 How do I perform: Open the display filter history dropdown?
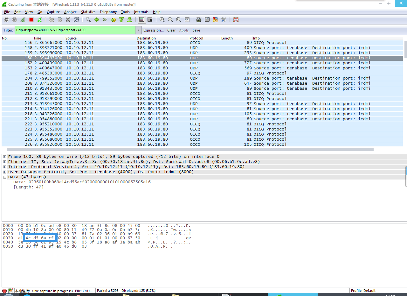(139, 30)
